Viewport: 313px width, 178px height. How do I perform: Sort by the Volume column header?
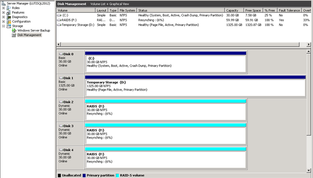point(76,10)
